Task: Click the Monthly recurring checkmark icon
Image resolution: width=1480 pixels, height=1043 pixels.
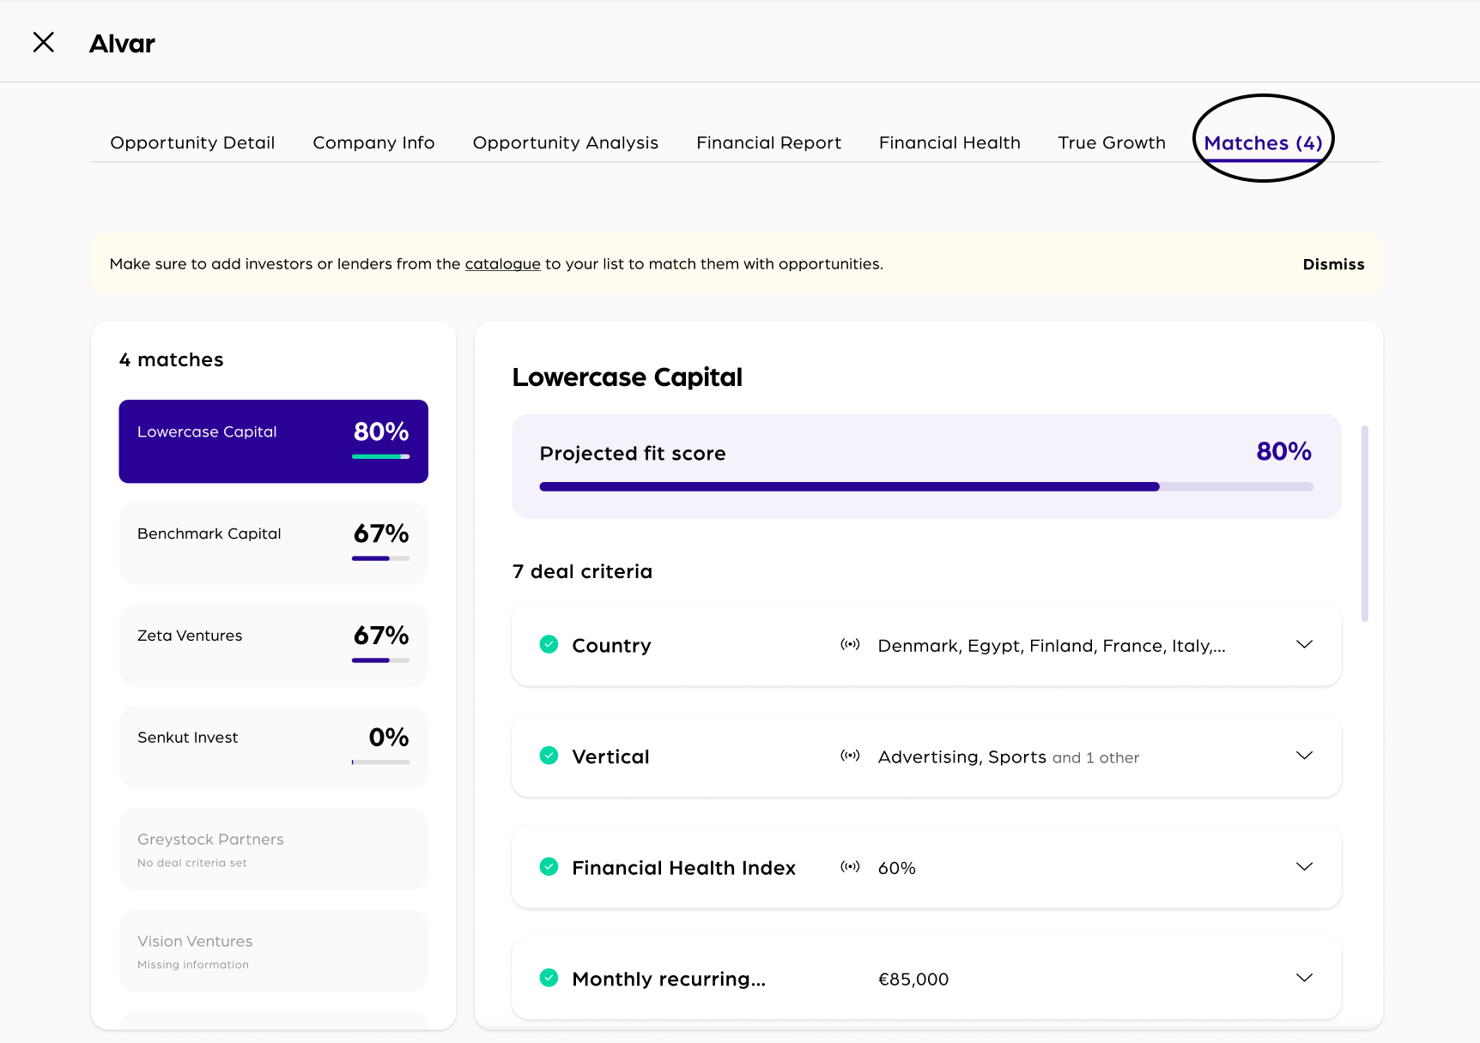Action: point(549,978)
